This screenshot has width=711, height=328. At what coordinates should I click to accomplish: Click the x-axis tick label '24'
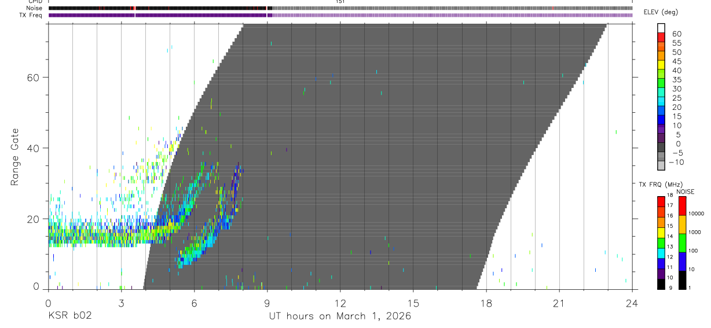(632, 303)
